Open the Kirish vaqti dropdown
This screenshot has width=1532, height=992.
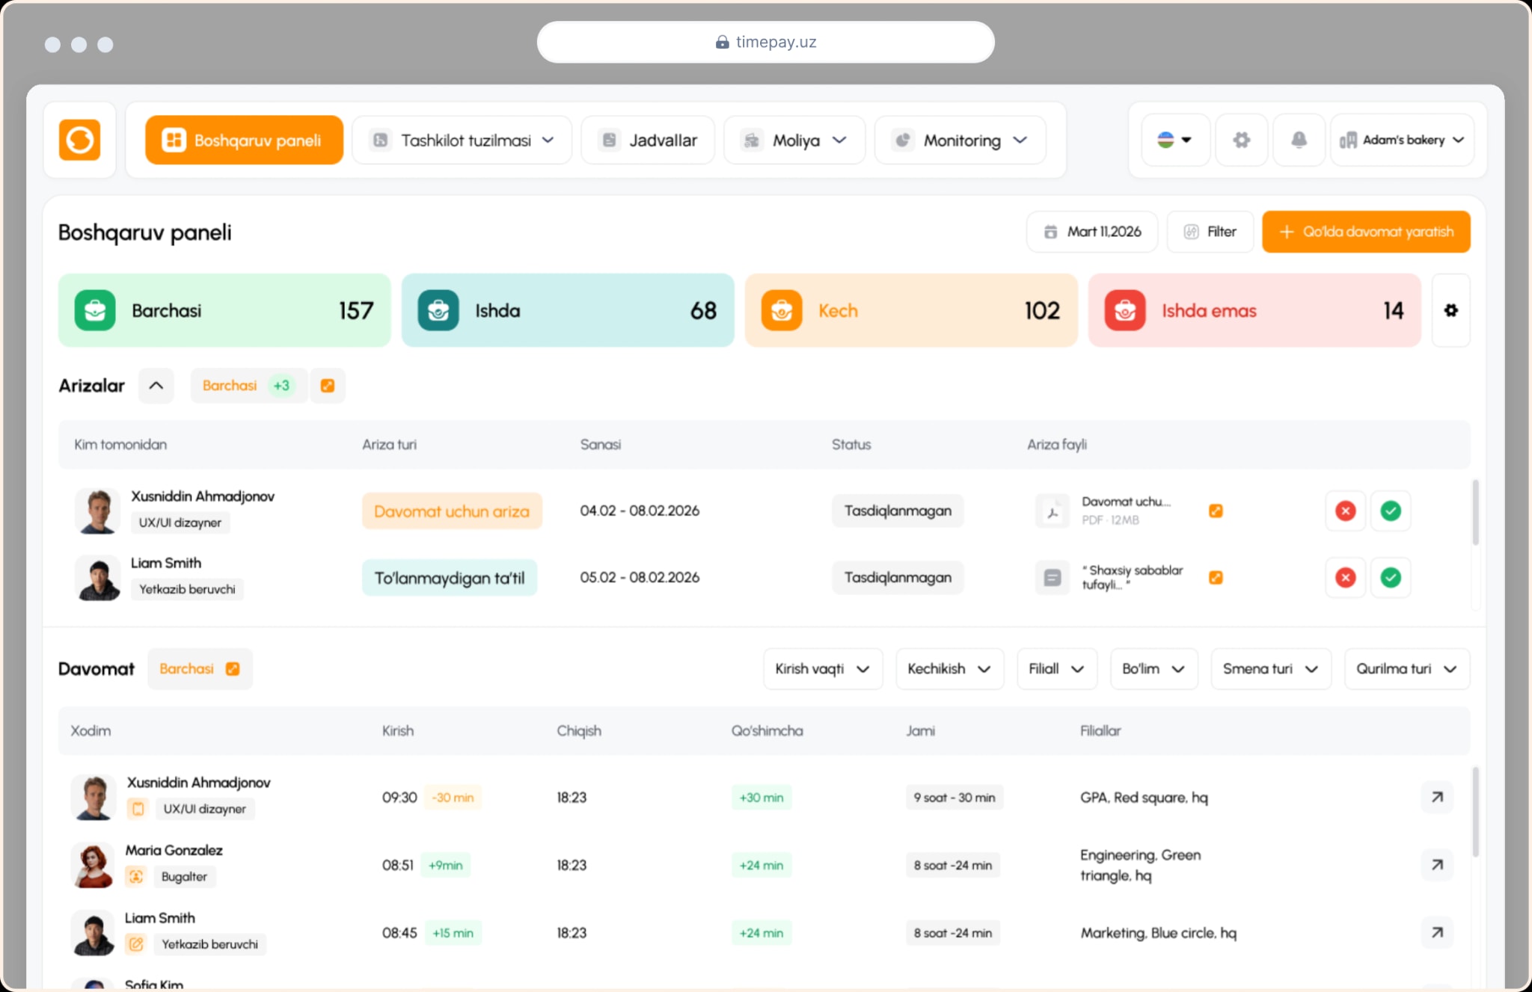tap(823, 669)
